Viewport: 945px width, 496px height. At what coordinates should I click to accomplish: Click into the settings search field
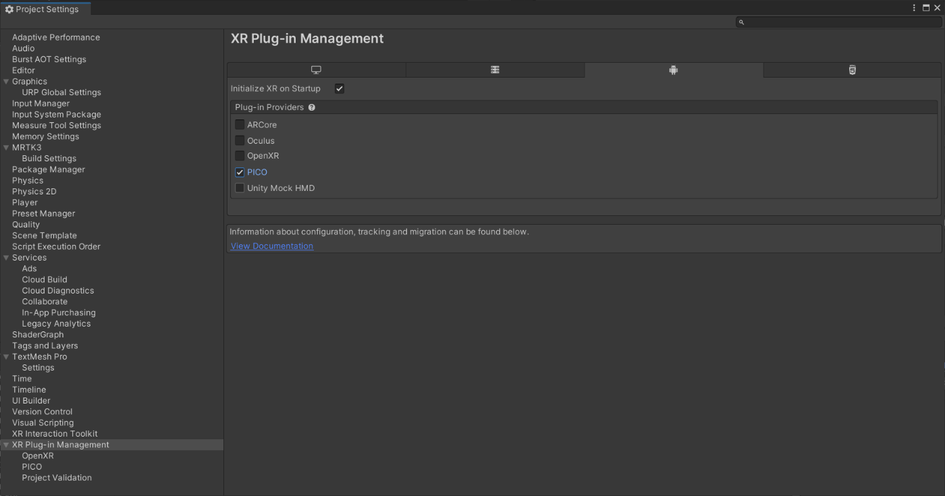[x=838, y=22]
